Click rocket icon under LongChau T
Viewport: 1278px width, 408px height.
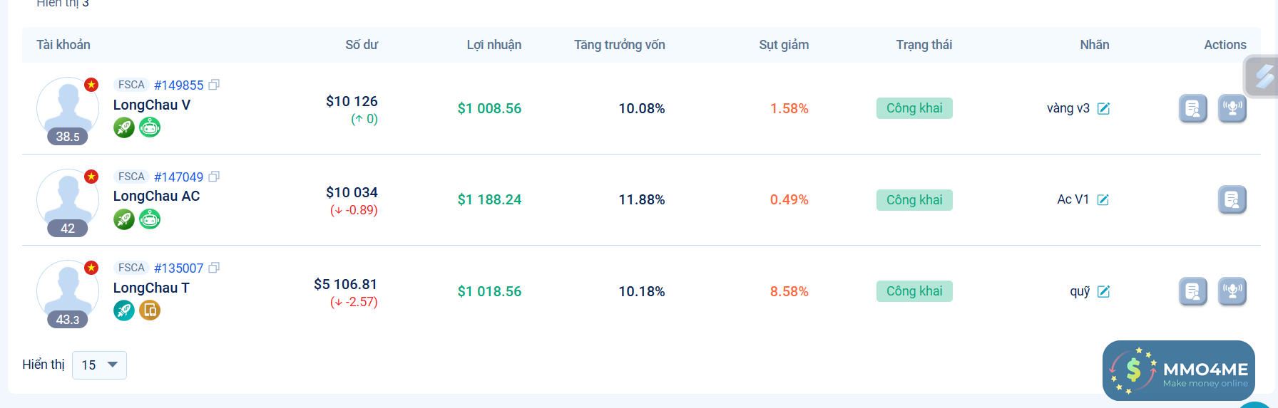[x=124, y=310]
